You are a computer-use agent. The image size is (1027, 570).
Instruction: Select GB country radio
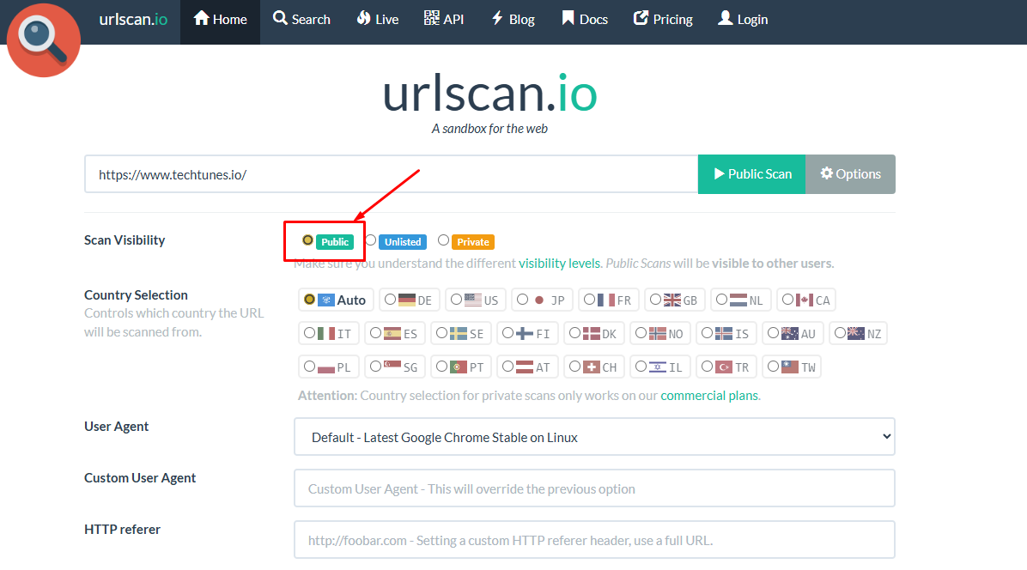pos(656,299)
